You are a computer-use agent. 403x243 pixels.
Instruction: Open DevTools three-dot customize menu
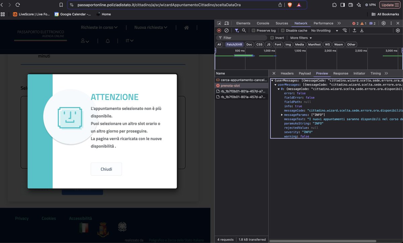tap(391, 23)
